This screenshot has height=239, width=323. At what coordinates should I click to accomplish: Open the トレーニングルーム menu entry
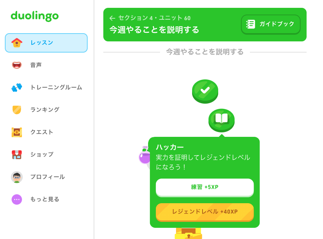point(46,88)
